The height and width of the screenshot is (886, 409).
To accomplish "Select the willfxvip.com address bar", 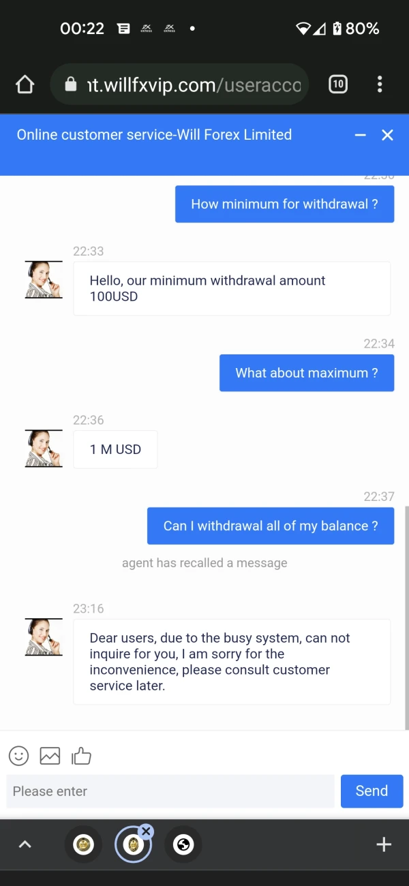I will click(x=179, y=85).
